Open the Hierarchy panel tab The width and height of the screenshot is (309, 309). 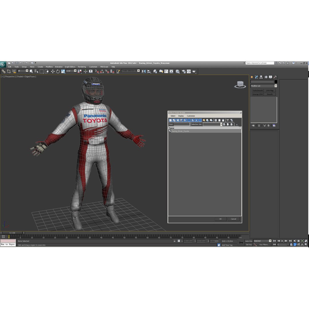point(261,77)
